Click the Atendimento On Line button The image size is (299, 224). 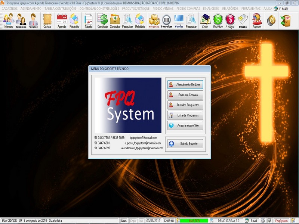click(x=185, y=85)
